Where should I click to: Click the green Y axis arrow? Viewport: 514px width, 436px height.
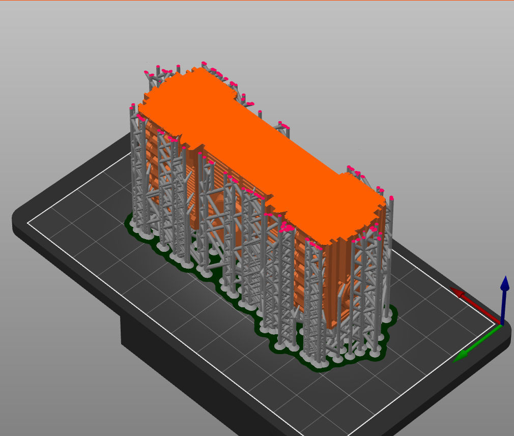(x=477, y=343)
